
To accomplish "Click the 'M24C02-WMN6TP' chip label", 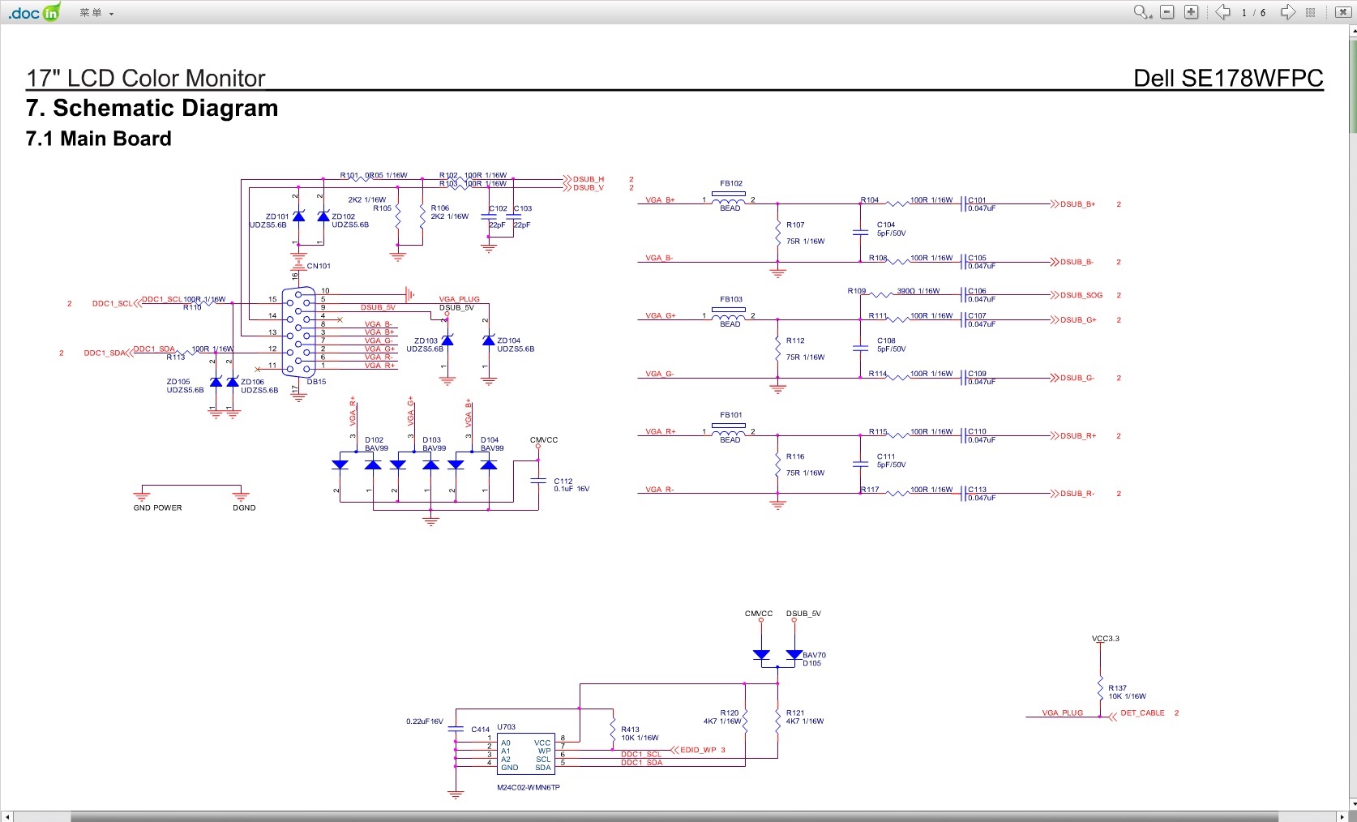I will click(529, 787).
